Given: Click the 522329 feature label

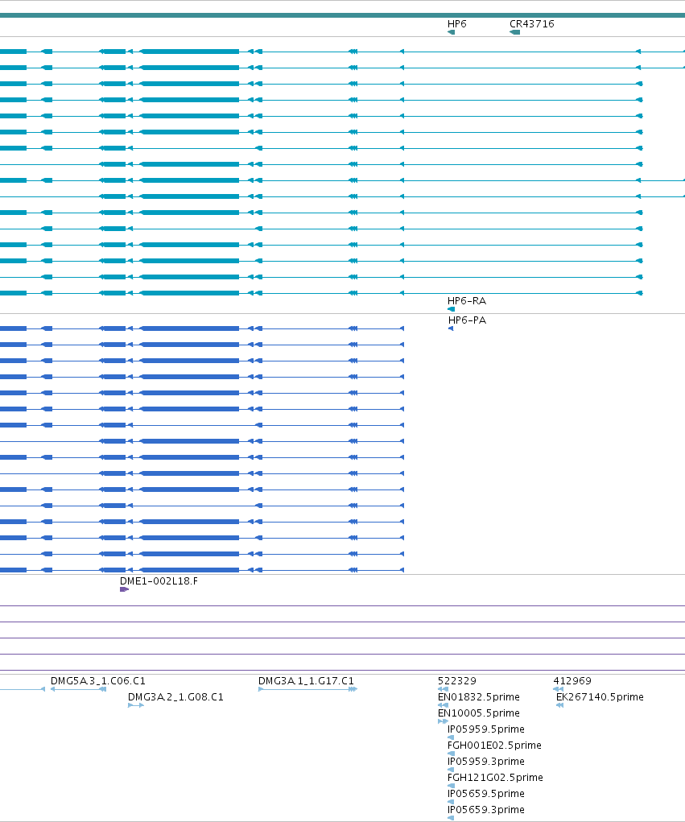Looking at the screenshot, I should [x=457, y=681].
